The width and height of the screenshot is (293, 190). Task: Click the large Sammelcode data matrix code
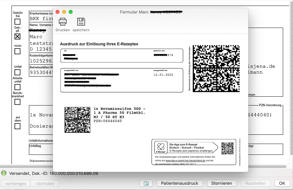216,68
